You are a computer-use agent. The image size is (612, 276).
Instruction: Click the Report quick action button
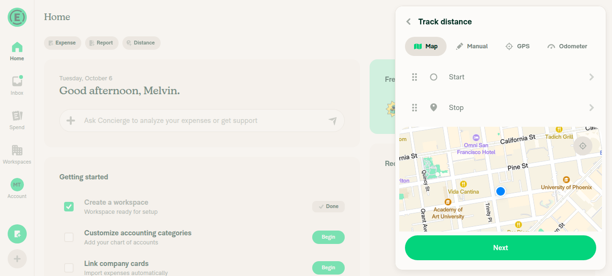pyautogui.click(x=102, y=43)
